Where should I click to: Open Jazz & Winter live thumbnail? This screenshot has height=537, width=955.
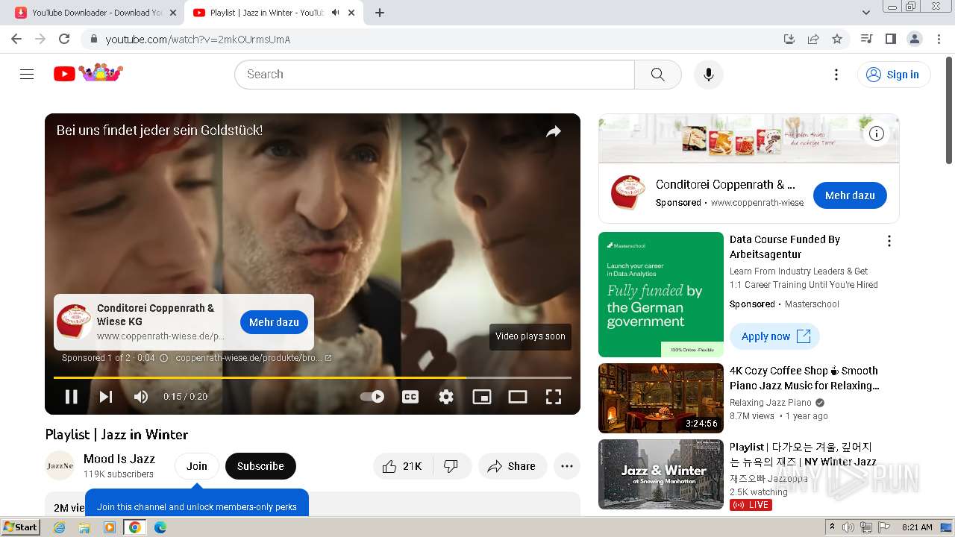pos(661,474)
